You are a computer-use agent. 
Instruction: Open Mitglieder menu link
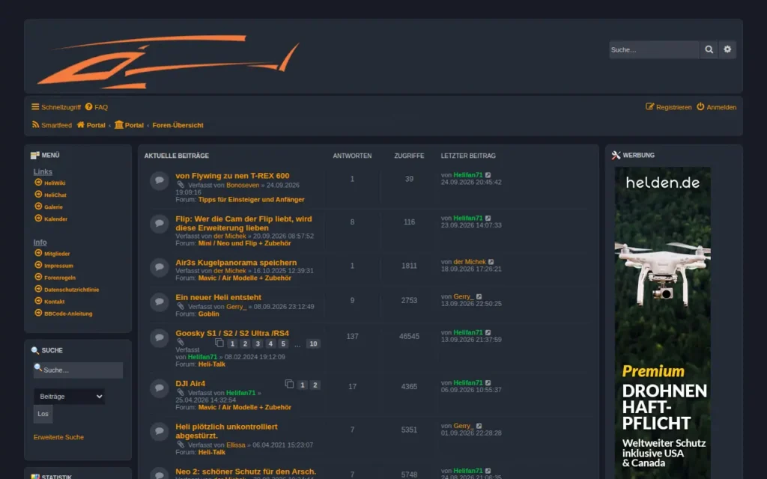[x=52, y=254]
